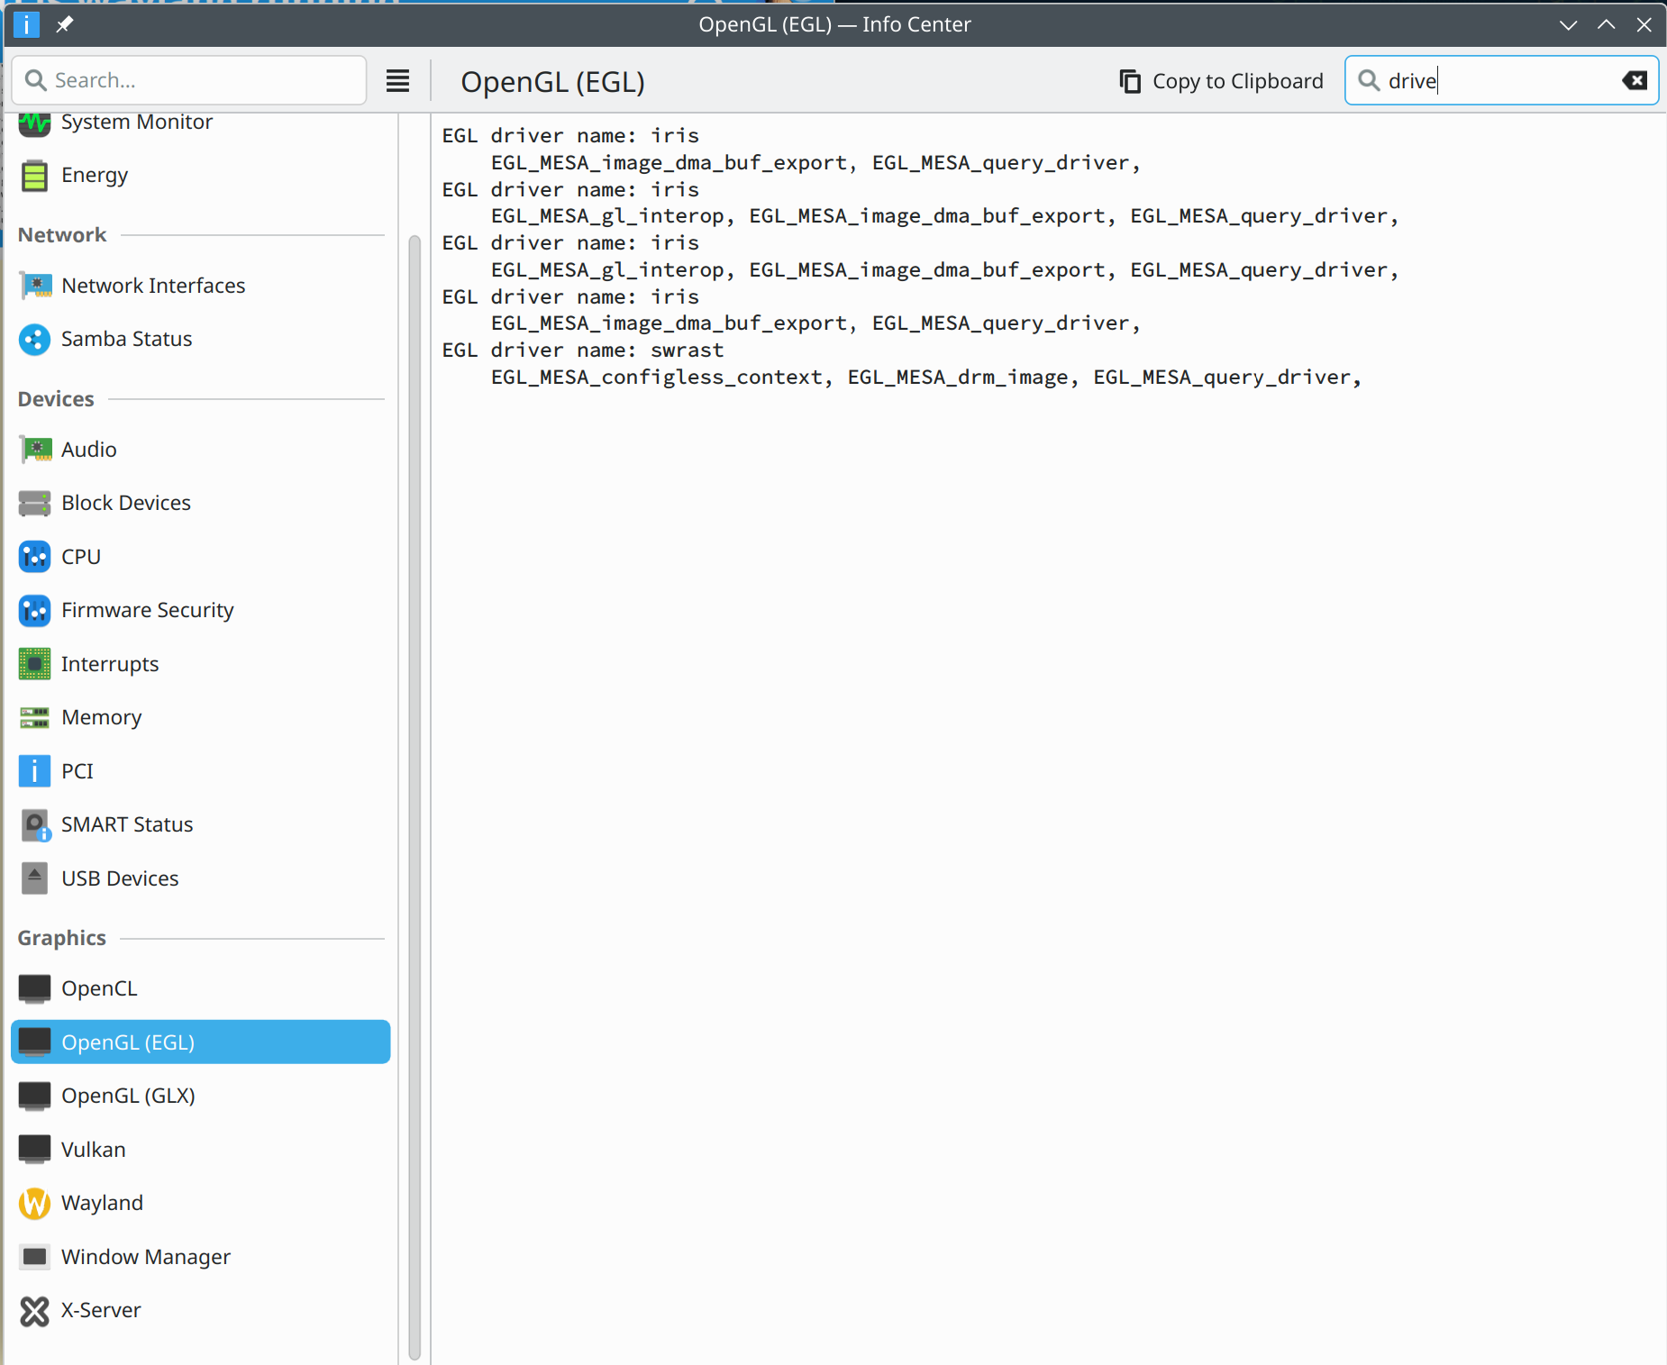The width and height of the screenshot is (1667, 1365).
Task: Clear the 'drive' filter text
Action: (1635, 81)
